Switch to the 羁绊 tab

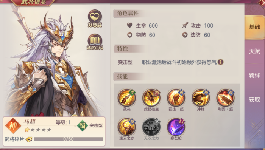(x=254, y=76)
